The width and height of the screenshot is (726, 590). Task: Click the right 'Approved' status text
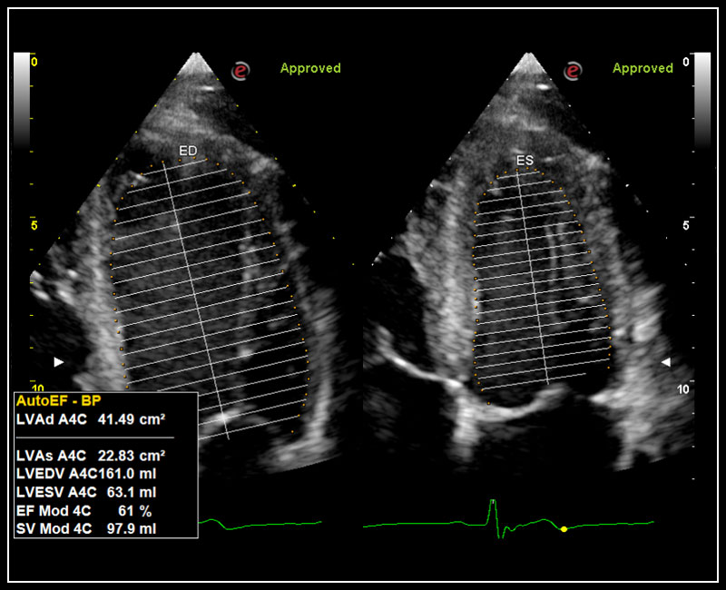click(643, 68)
